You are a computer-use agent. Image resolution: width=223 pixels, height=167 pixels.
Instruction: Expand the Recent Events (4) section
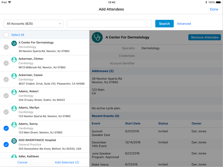(105, 116)
